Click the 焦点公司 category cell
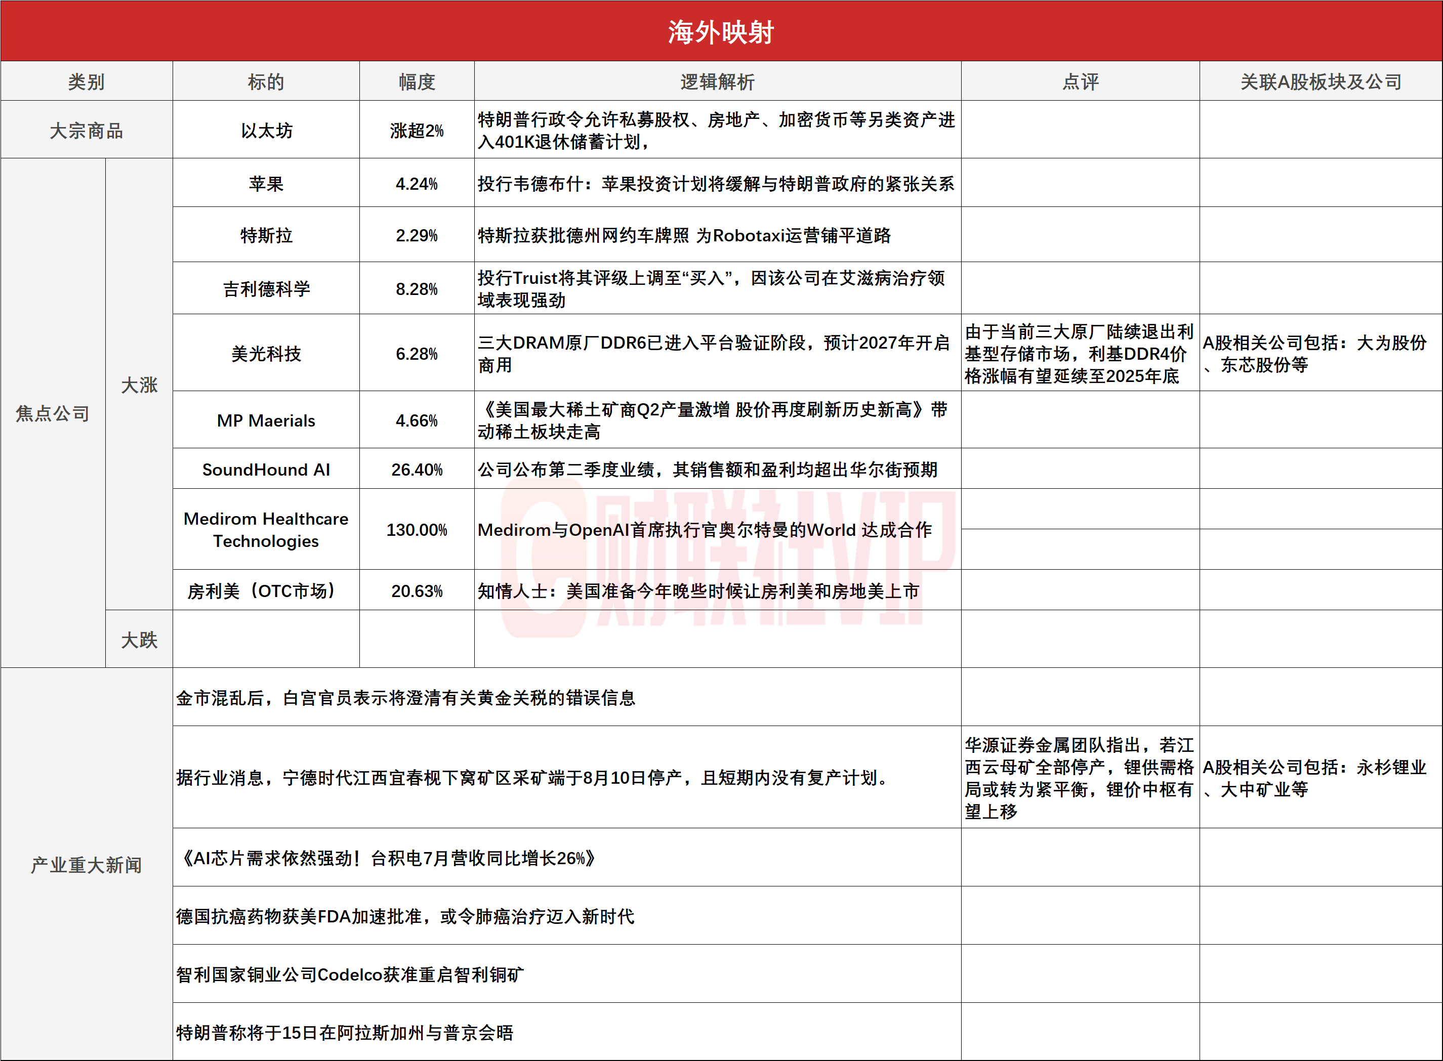 point(53,413)
